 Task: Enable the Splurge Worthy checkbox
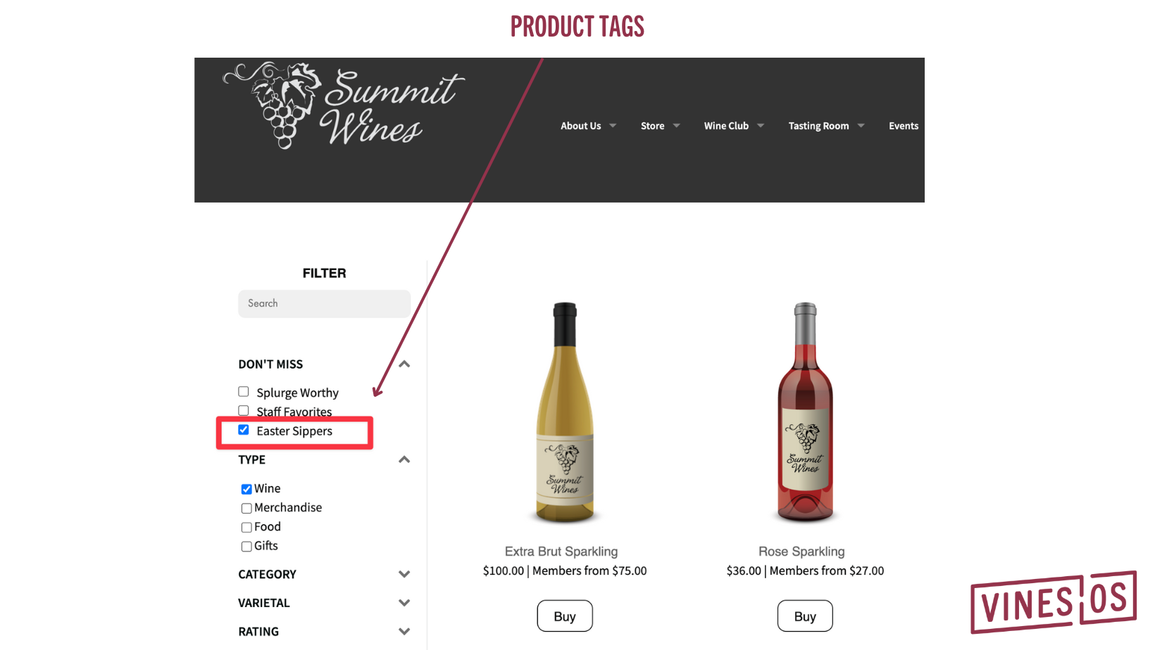pos(244,392)
